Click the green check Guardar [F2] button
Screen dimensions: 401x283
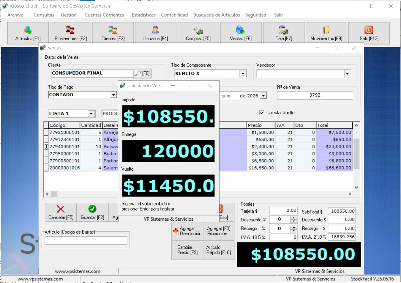(92, 212)
